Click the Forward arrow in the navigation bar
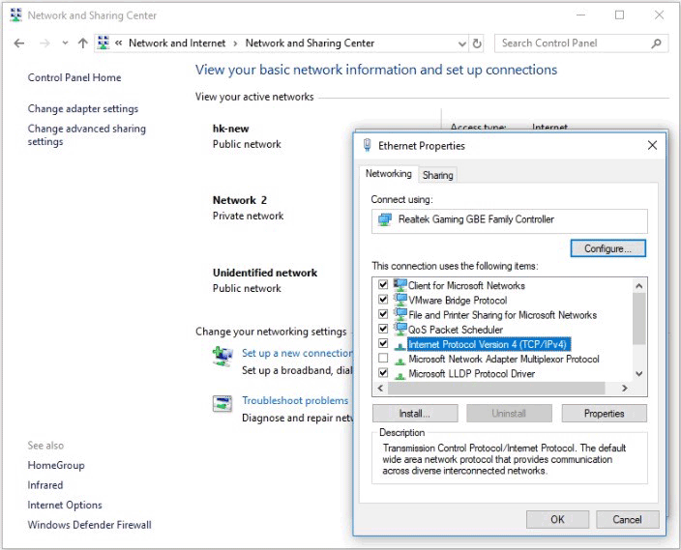Image resolution: width=681 pixels, height=550 pixels. click(44, 43)
